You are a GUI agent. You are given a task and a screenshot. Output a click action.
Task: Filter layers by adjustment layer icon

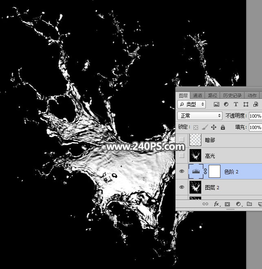[226, 104]
